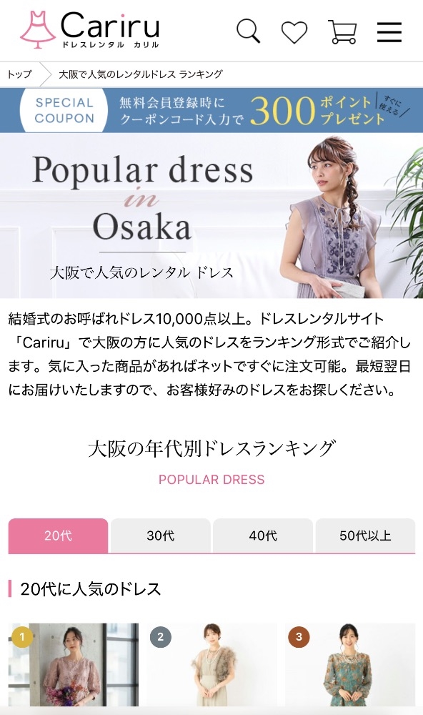Click the gold number 1 rank badge
The image size is (423, 715).
(22, 636)
